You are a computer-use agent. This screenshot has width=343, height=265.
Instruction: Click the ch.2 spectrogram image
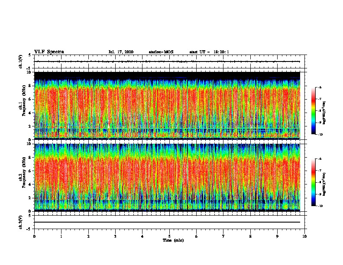(x=167, y=178)
